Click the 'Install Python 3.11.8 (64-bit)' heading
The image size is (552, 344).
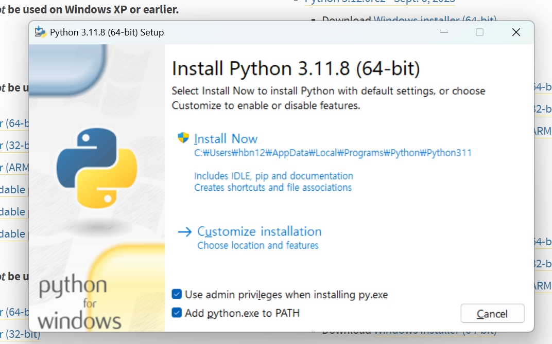click(x=296, y=68)
